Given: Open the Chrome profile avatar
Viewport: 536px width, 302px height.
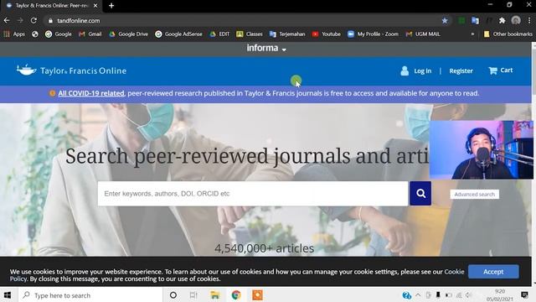Looking at the screenshot, I should tap(516, 20).
